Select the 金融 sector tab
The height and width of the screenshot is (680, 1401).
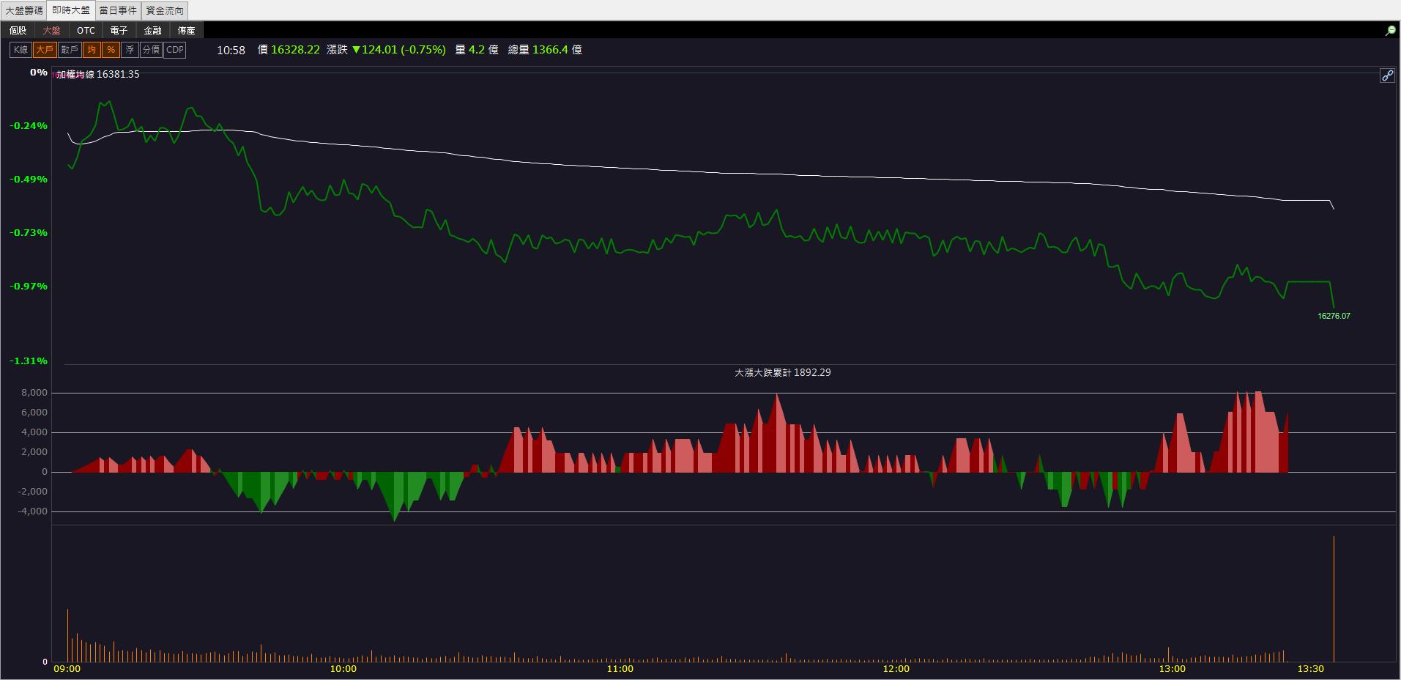[152, 30]
